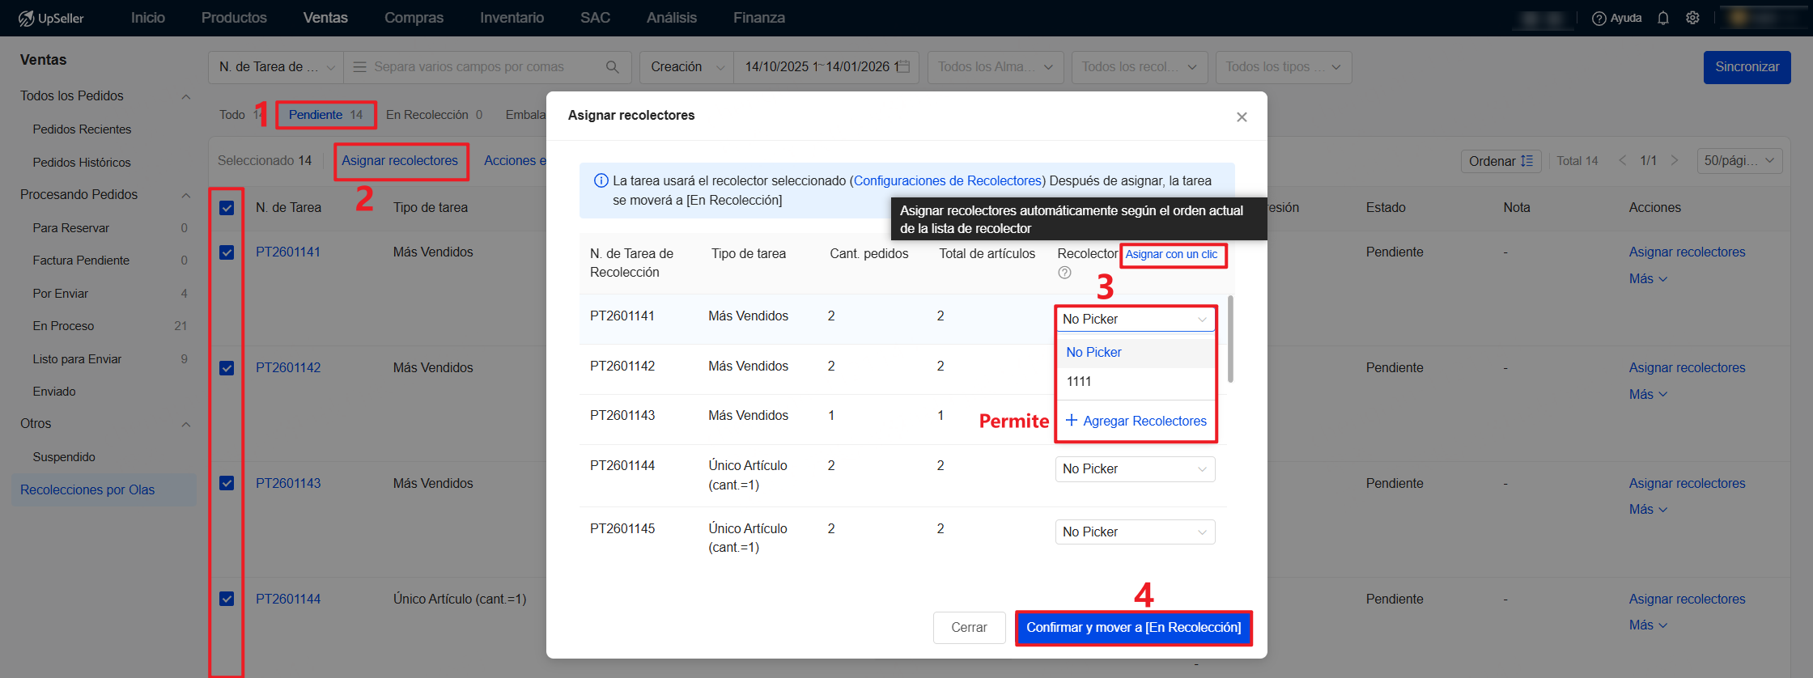
Task: Open the picker dropdown for PT2601144
Action: 1135,469
